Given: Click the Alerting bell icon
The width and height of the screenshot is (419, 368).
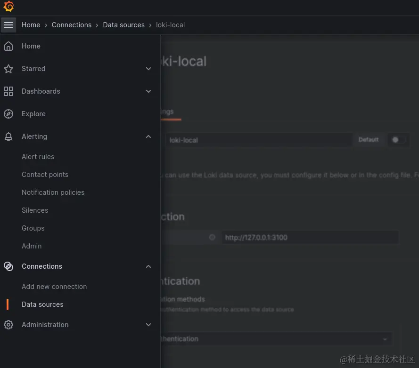Looking at the screenshot, I should point(8,136).
